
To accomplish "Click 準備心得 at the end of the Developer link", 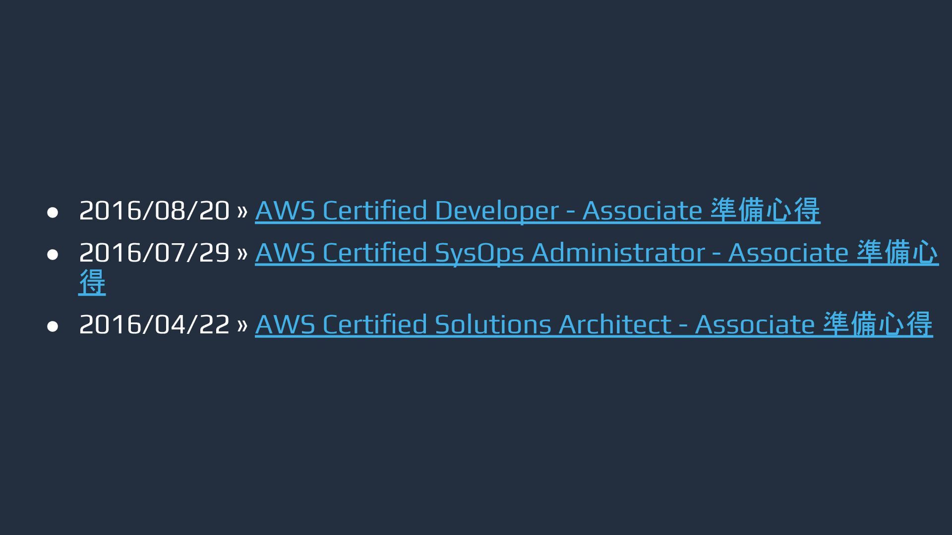I will [765, 211].
